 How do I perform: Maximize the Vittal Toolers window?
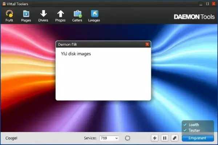click(207, 4)
